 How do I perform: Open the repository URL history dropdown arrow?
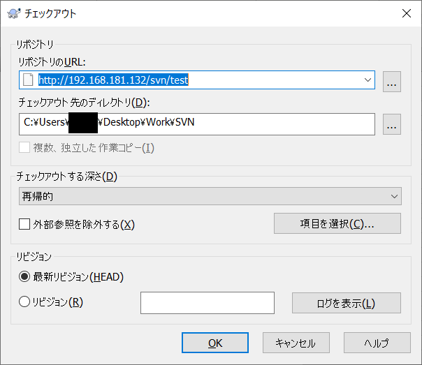click(368, 80)
